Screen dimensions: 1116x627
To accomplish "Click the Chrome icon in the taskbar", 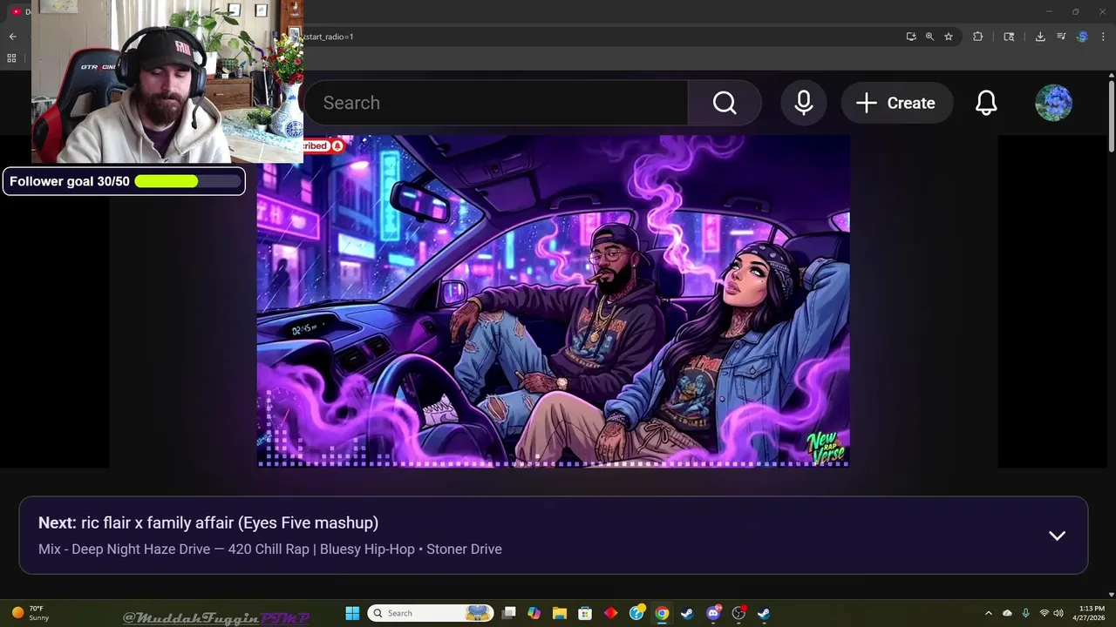I will [662, 613].
